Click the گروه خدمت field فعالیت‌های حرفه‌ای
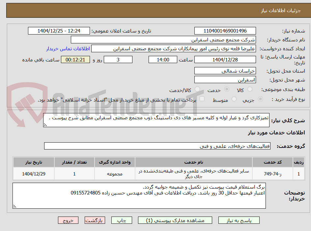The height and width of the screenshot is (231, 311). [x=157, y=146]
